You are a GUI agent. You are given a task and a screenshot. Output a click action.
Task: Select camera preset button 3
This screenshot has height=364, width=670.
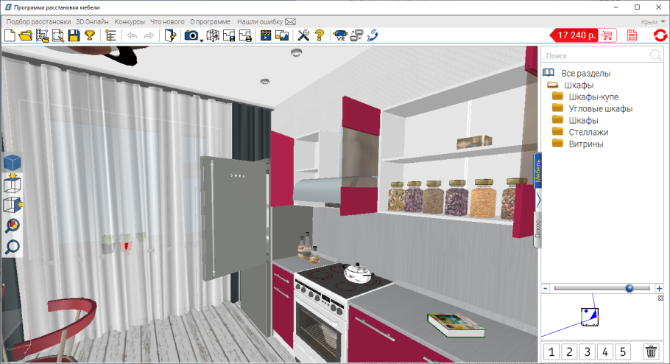[x=588, y=352]
